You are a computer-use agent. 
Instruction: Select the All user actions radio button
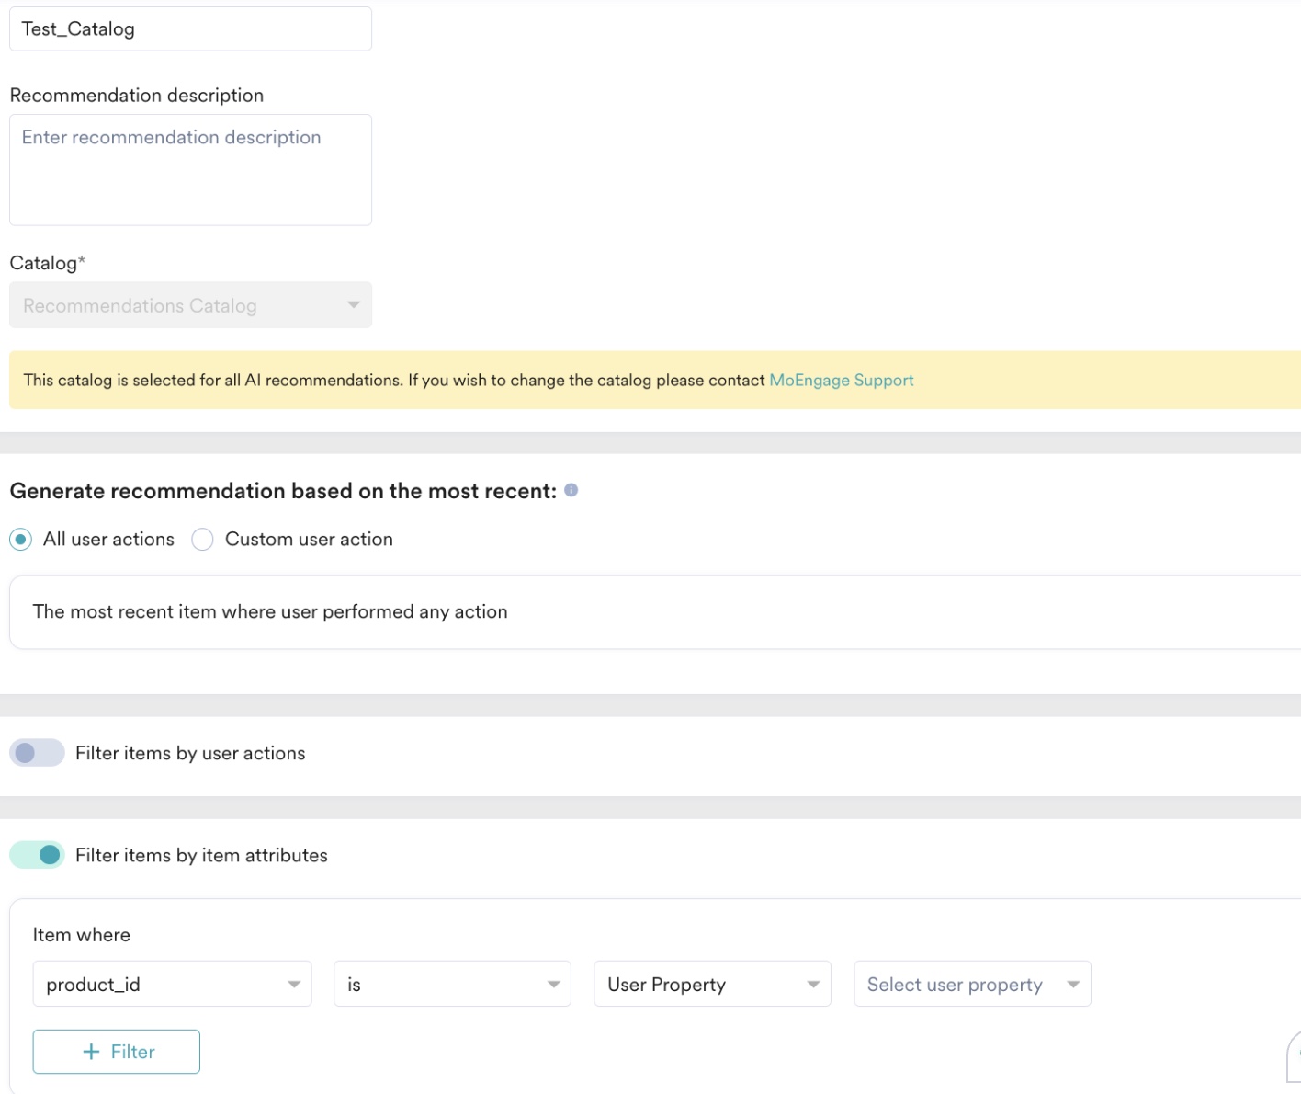20,540
